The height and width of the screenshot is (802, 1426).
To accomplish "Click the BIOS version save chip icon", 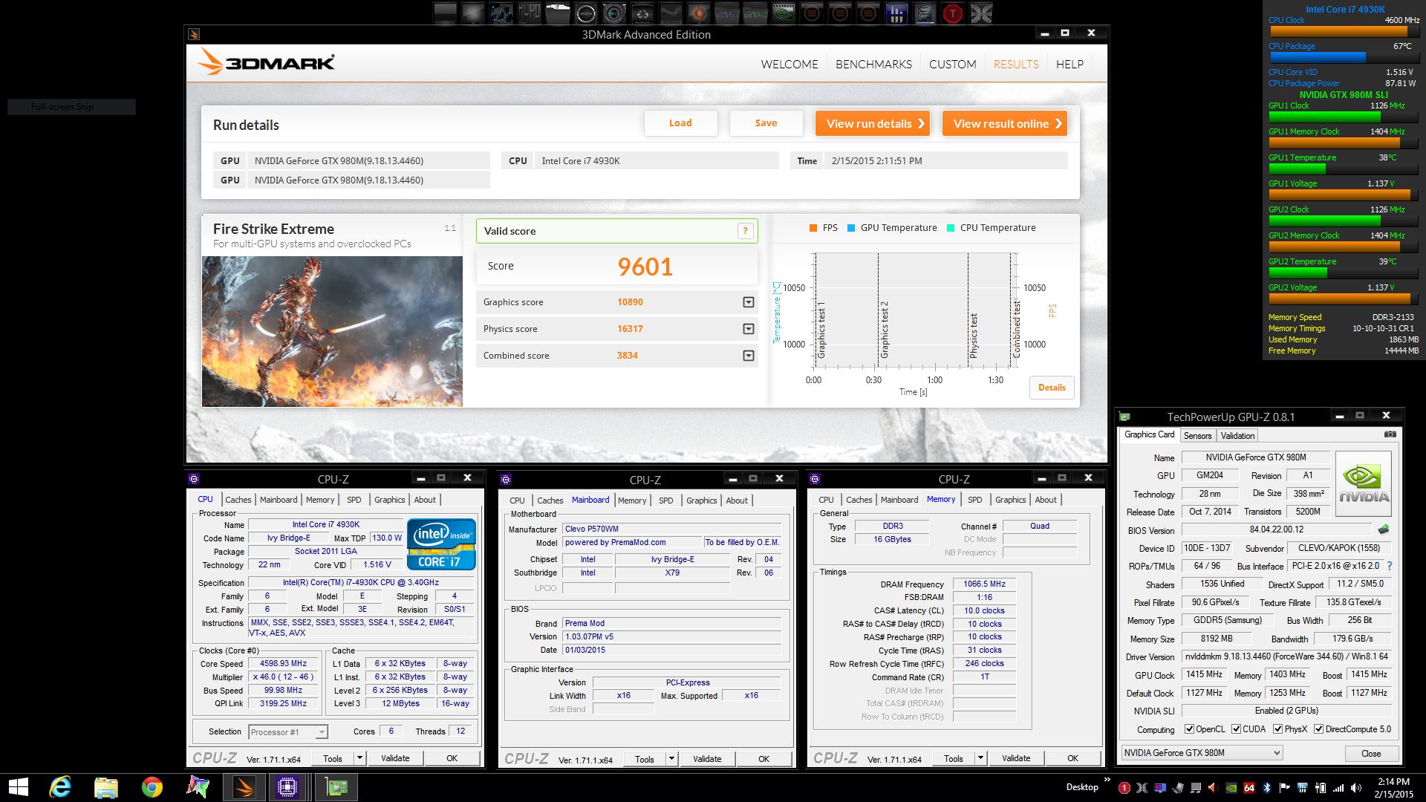I will (1383, 529).
